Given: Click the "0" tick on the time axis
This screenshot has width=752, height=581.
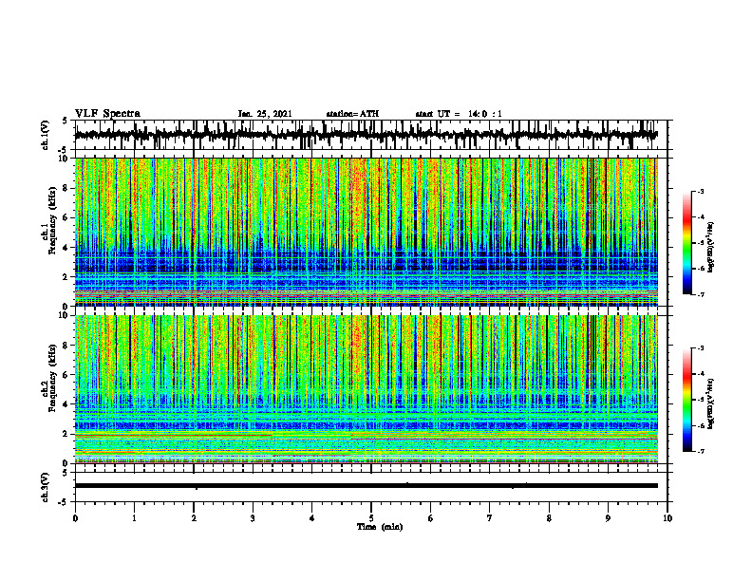Looking at the screenshot, I should coord(75,518).
